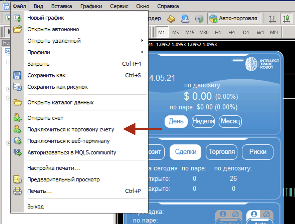Select the D1 timeframe
The width and height of the screenshot is (295, 224).
click(246, 32)
